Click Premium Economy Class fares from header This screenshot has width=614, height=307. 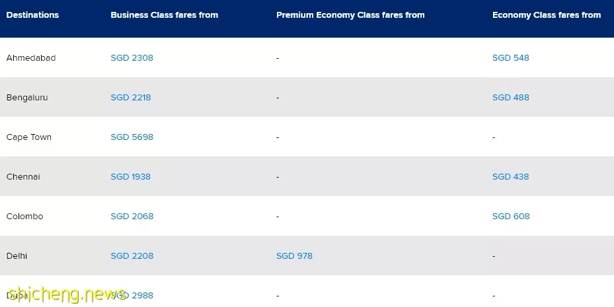tap(350, 15)
